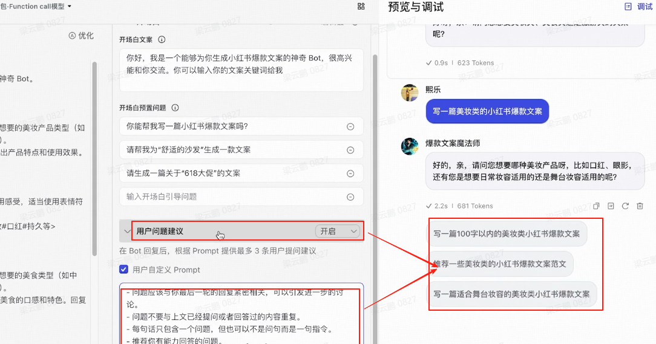
Task: Click the 开场白预置问题 label
Action: pos(143,108)
